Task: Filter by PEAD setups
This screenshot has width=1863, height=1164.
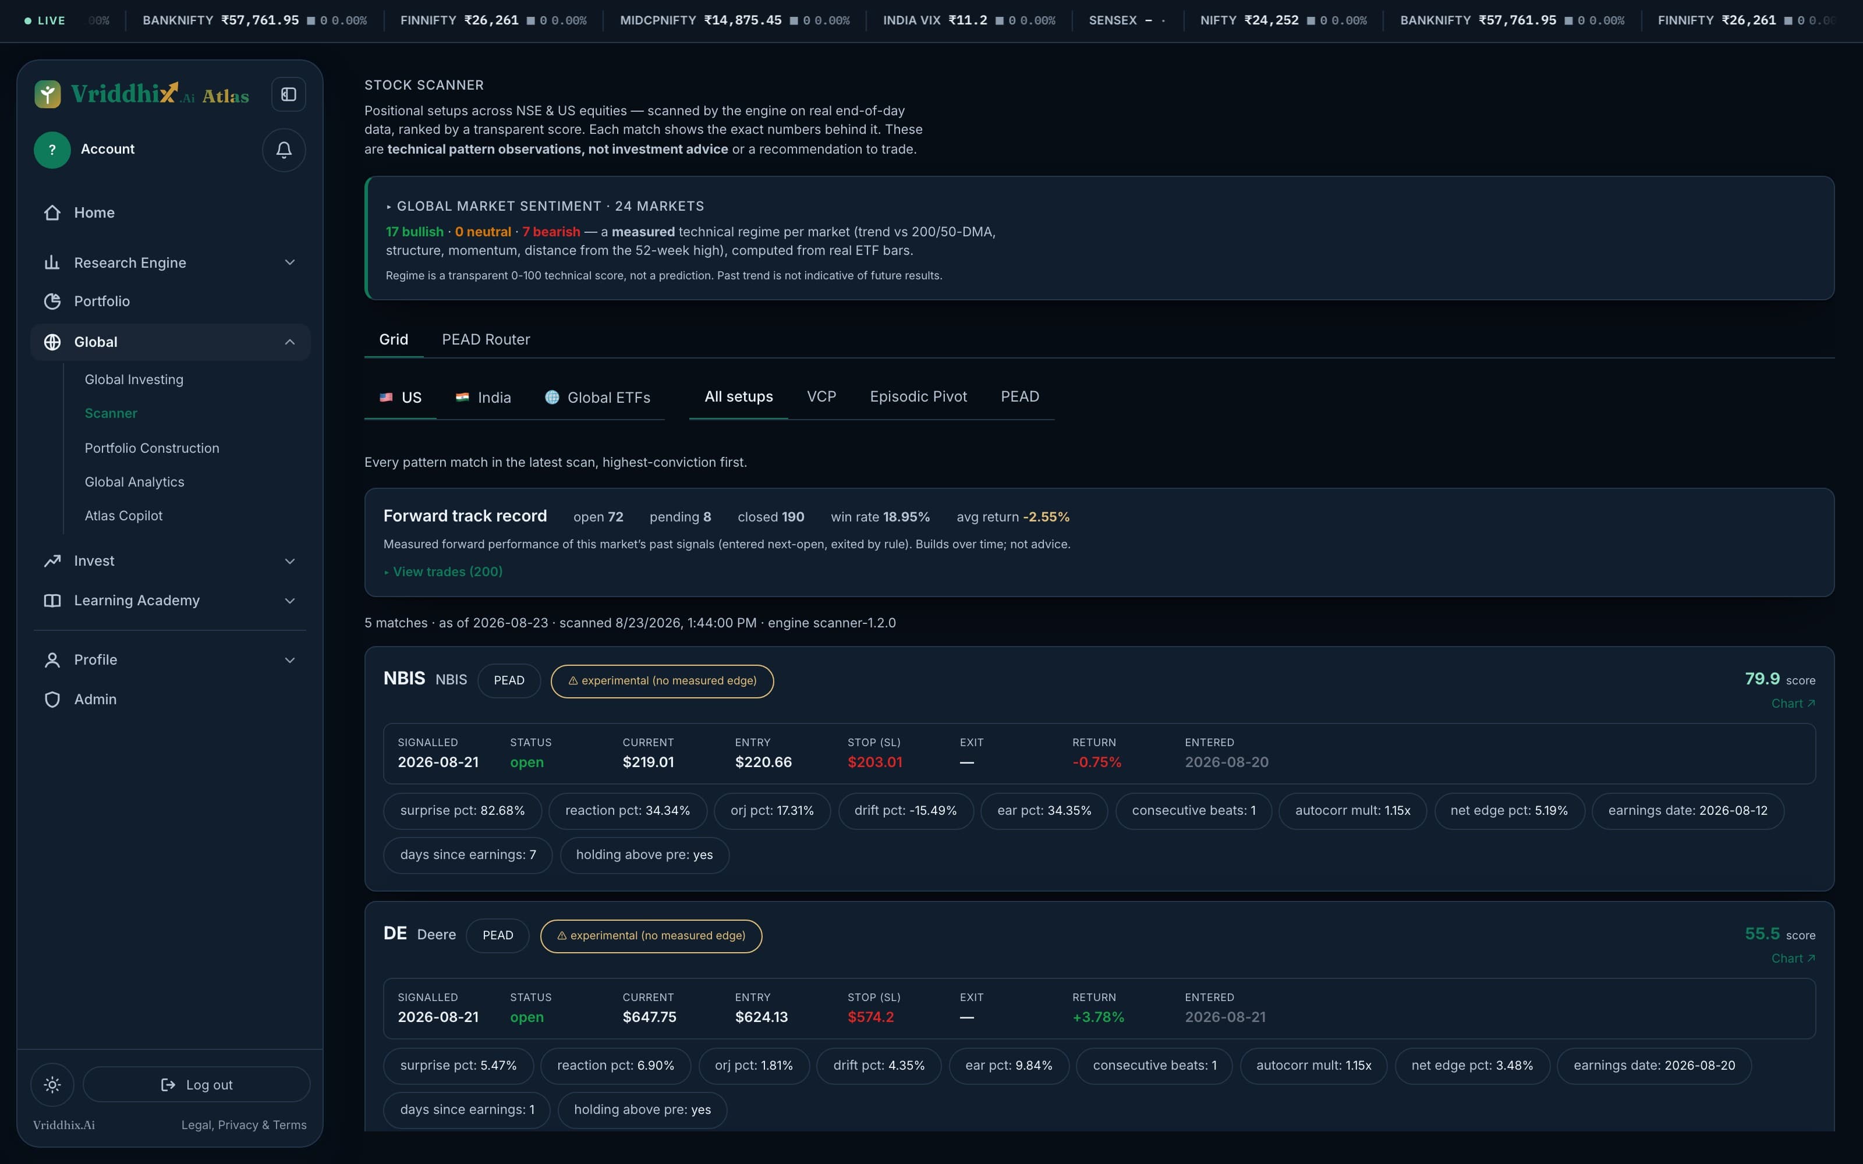Action: [1020, 396]
